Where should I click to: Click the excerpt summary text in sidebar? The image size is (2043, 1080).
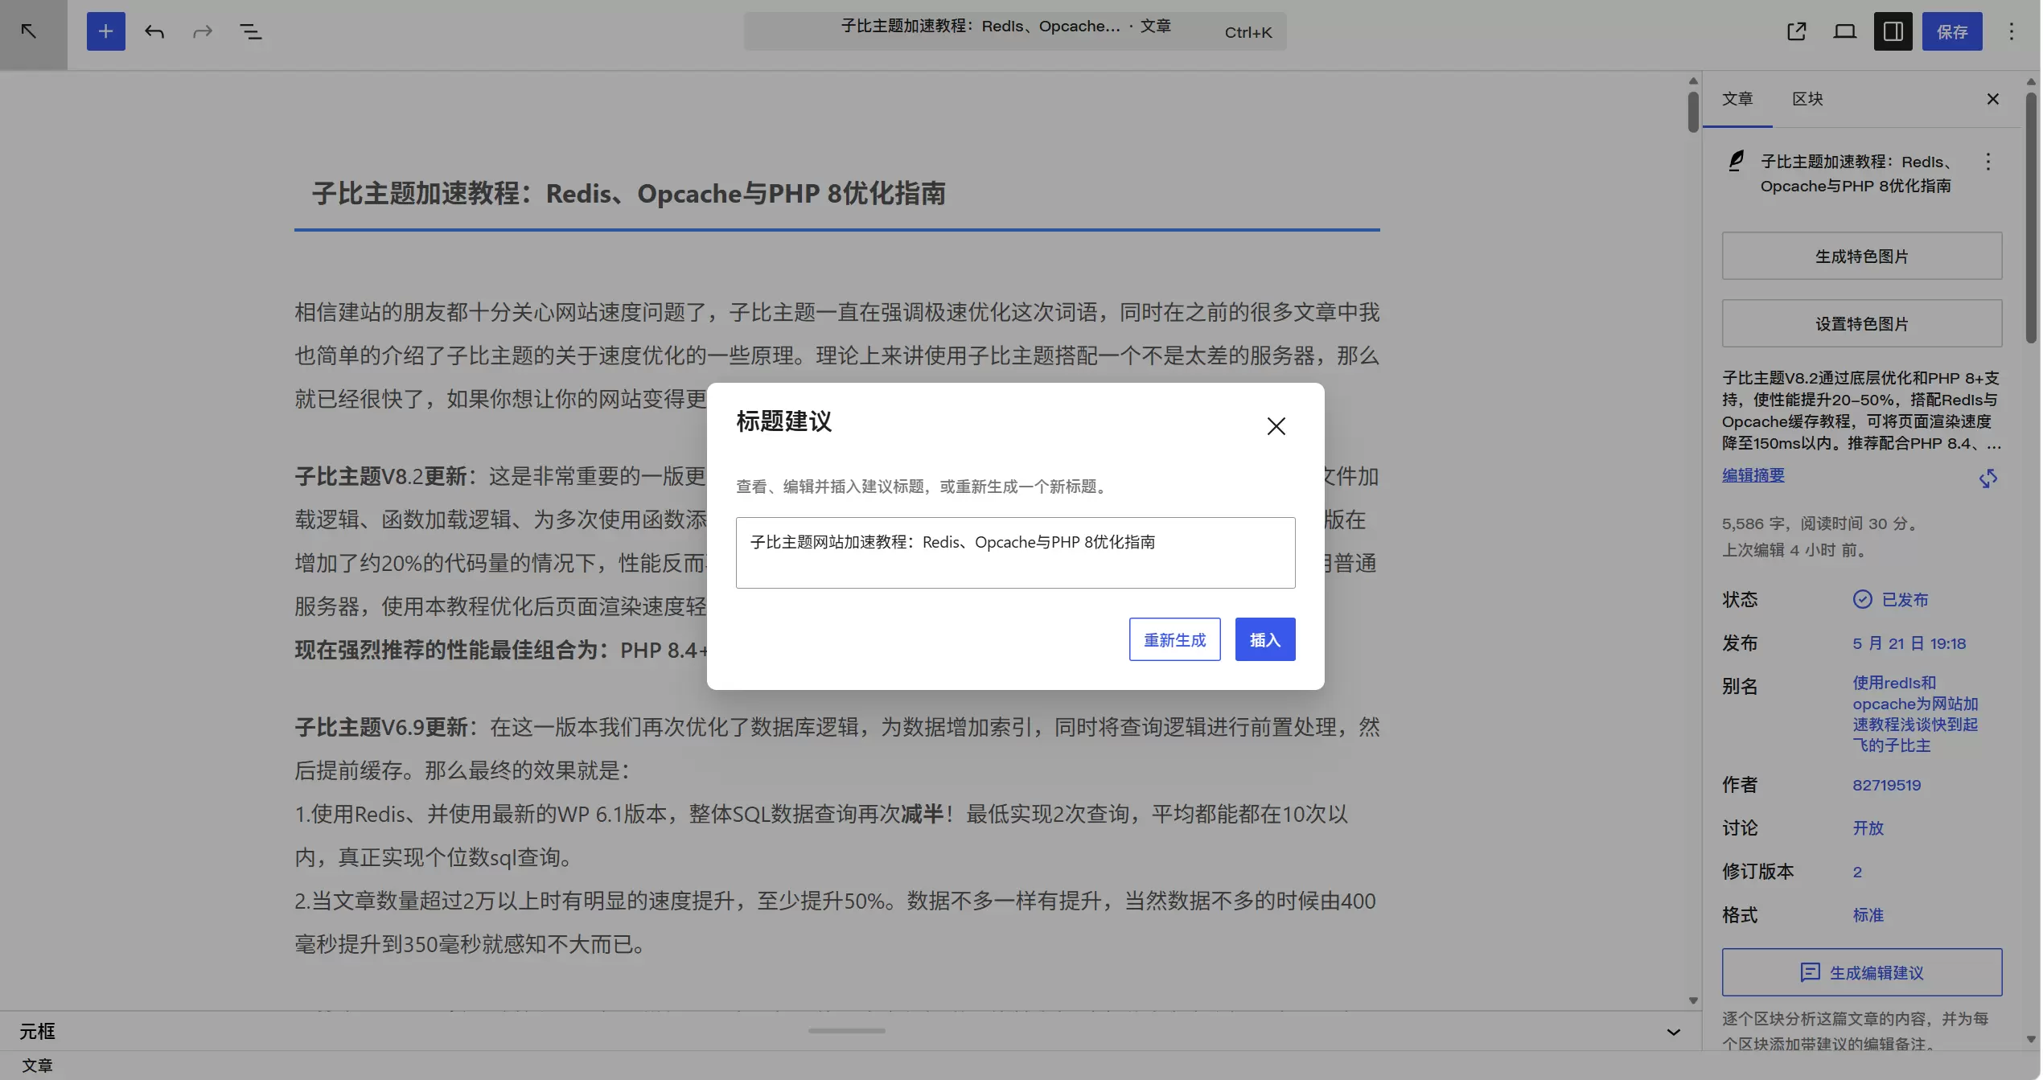click(1861, 410)
